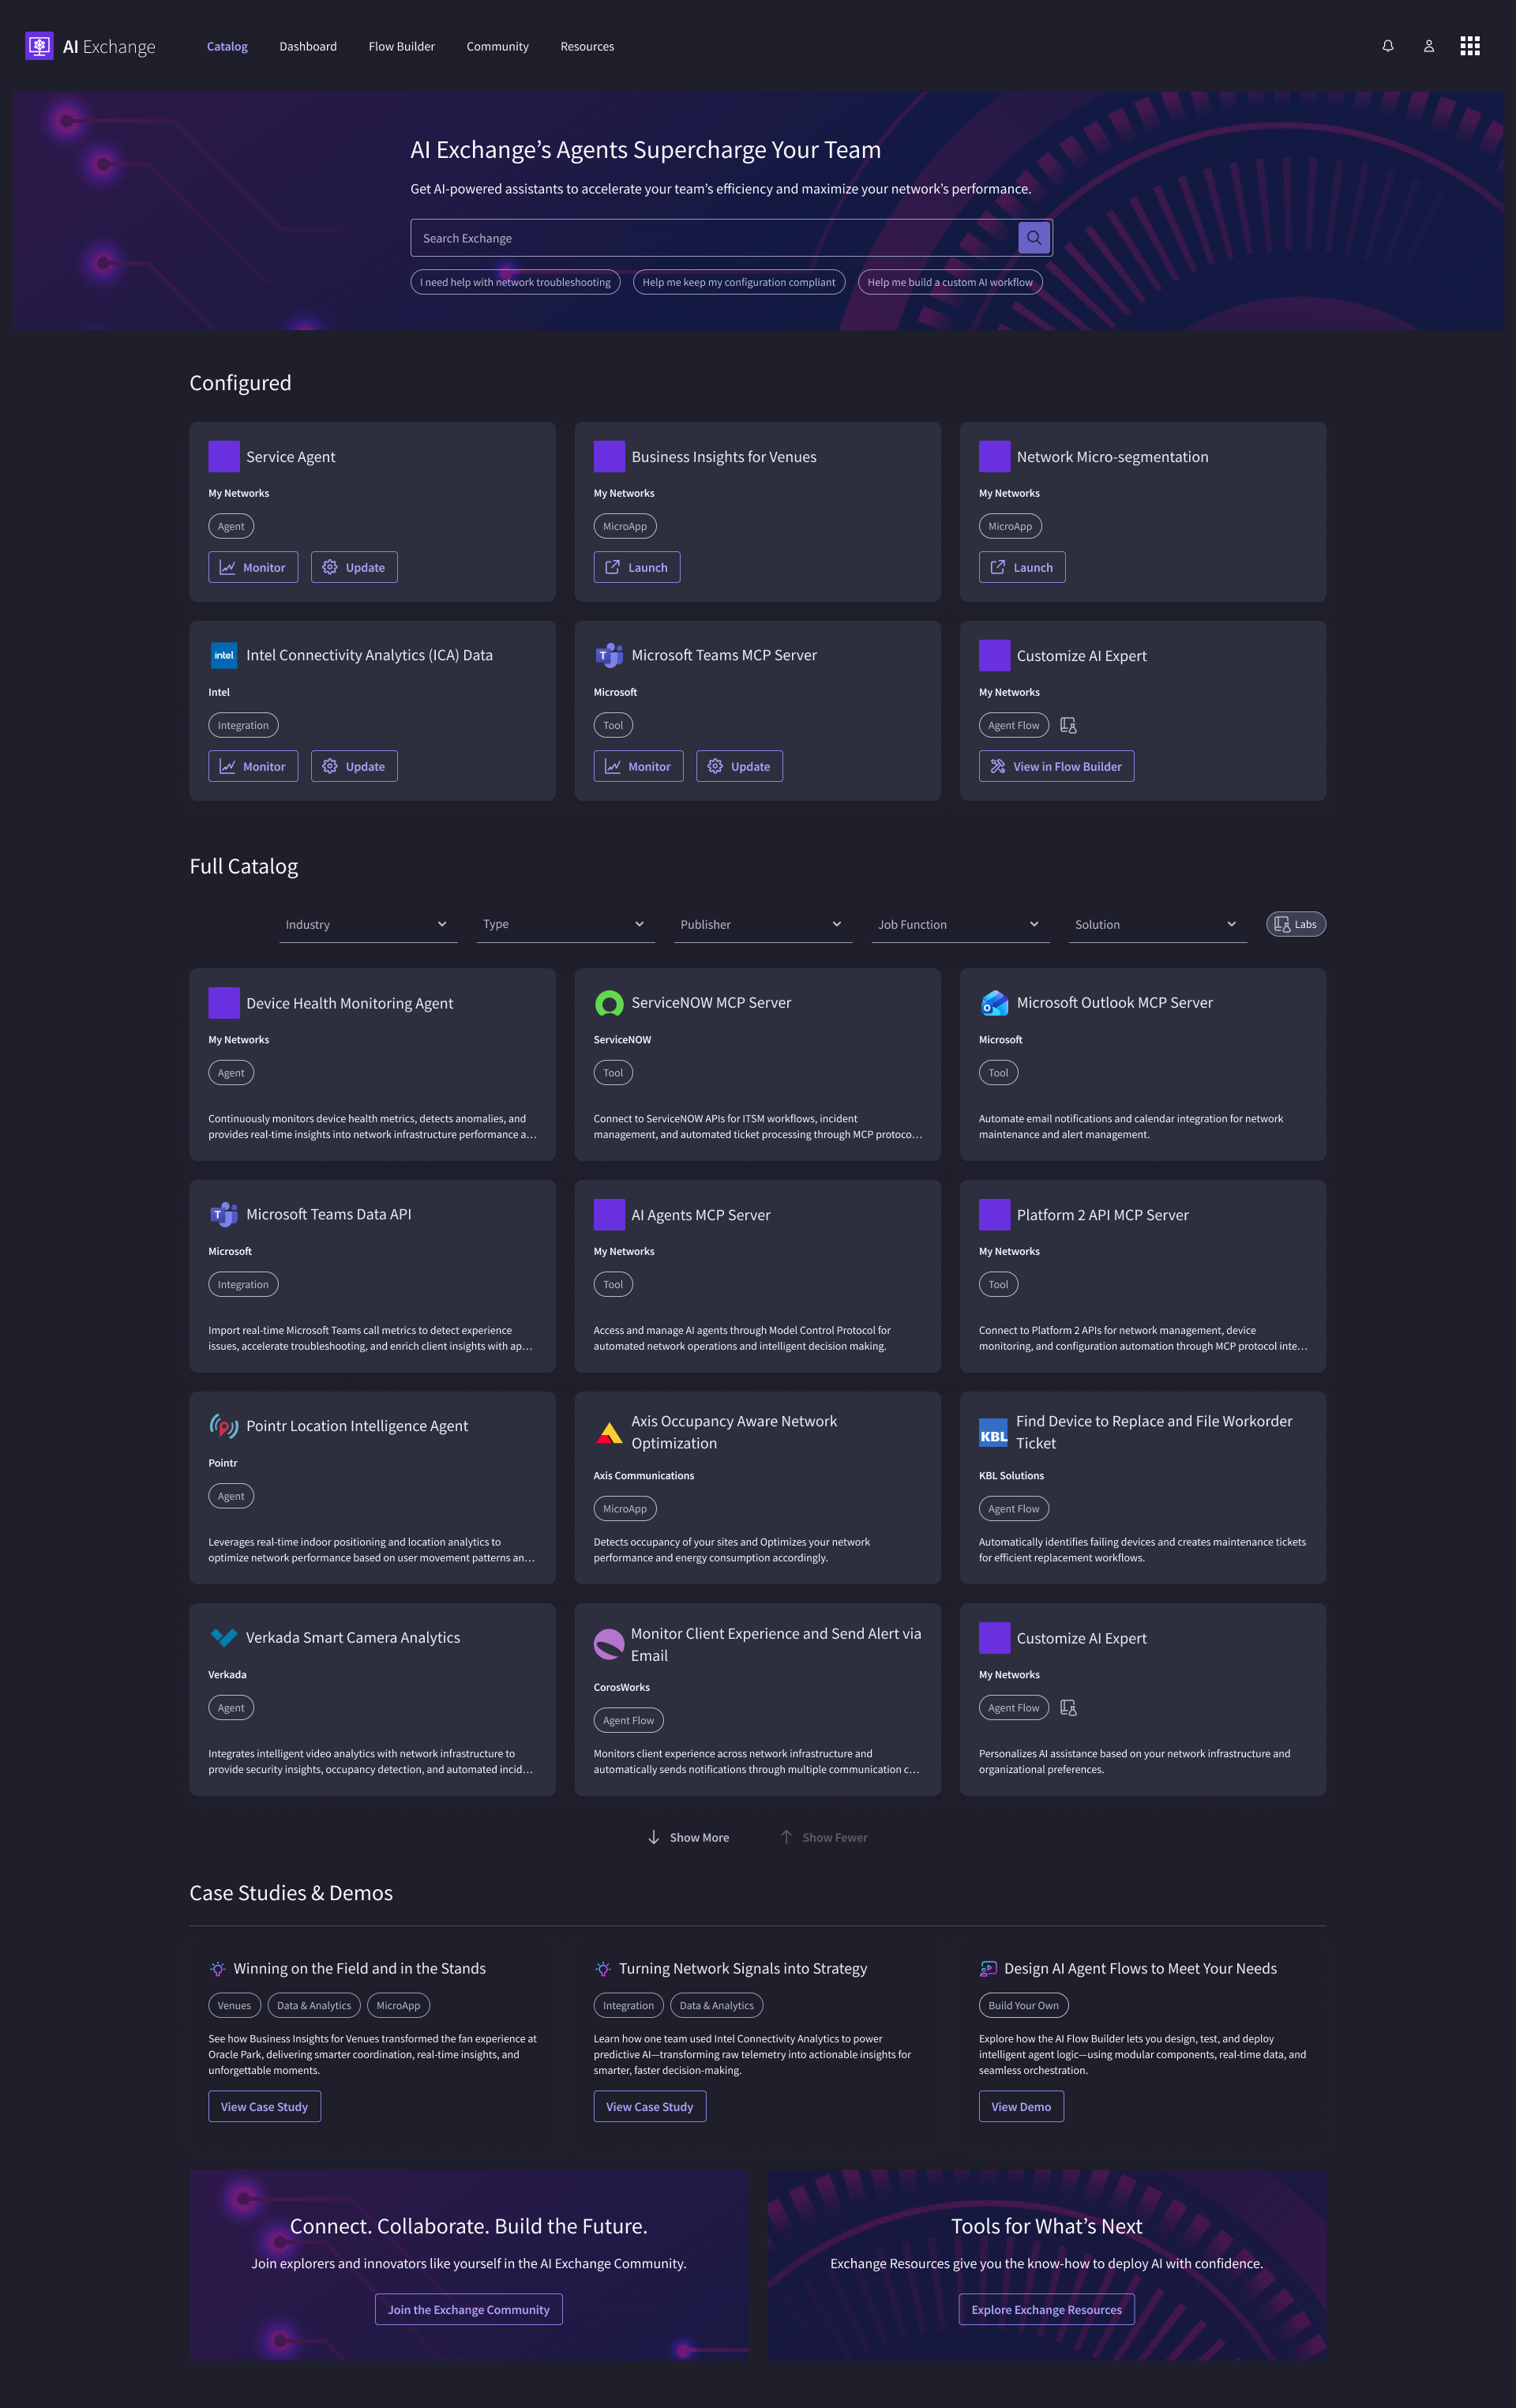The width and height of the screenshot is (1516, 2408).
Task: Expand the Industry filter dropdown
Action: click(x=367, y=924)
